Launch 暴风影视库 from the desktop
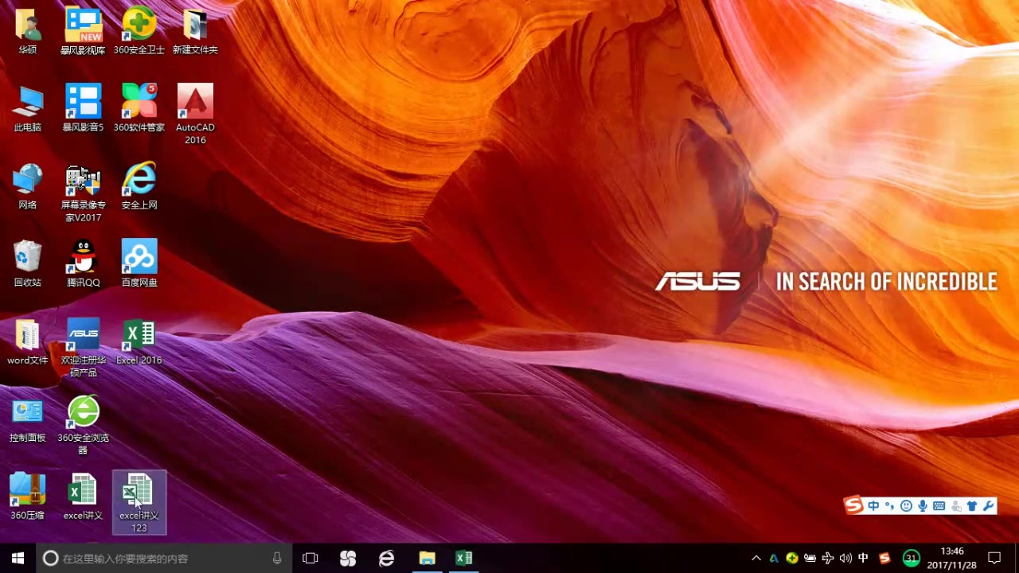The height and width of the screenshot is (573, 1019). pyautogui.click(x=84, y=32)
